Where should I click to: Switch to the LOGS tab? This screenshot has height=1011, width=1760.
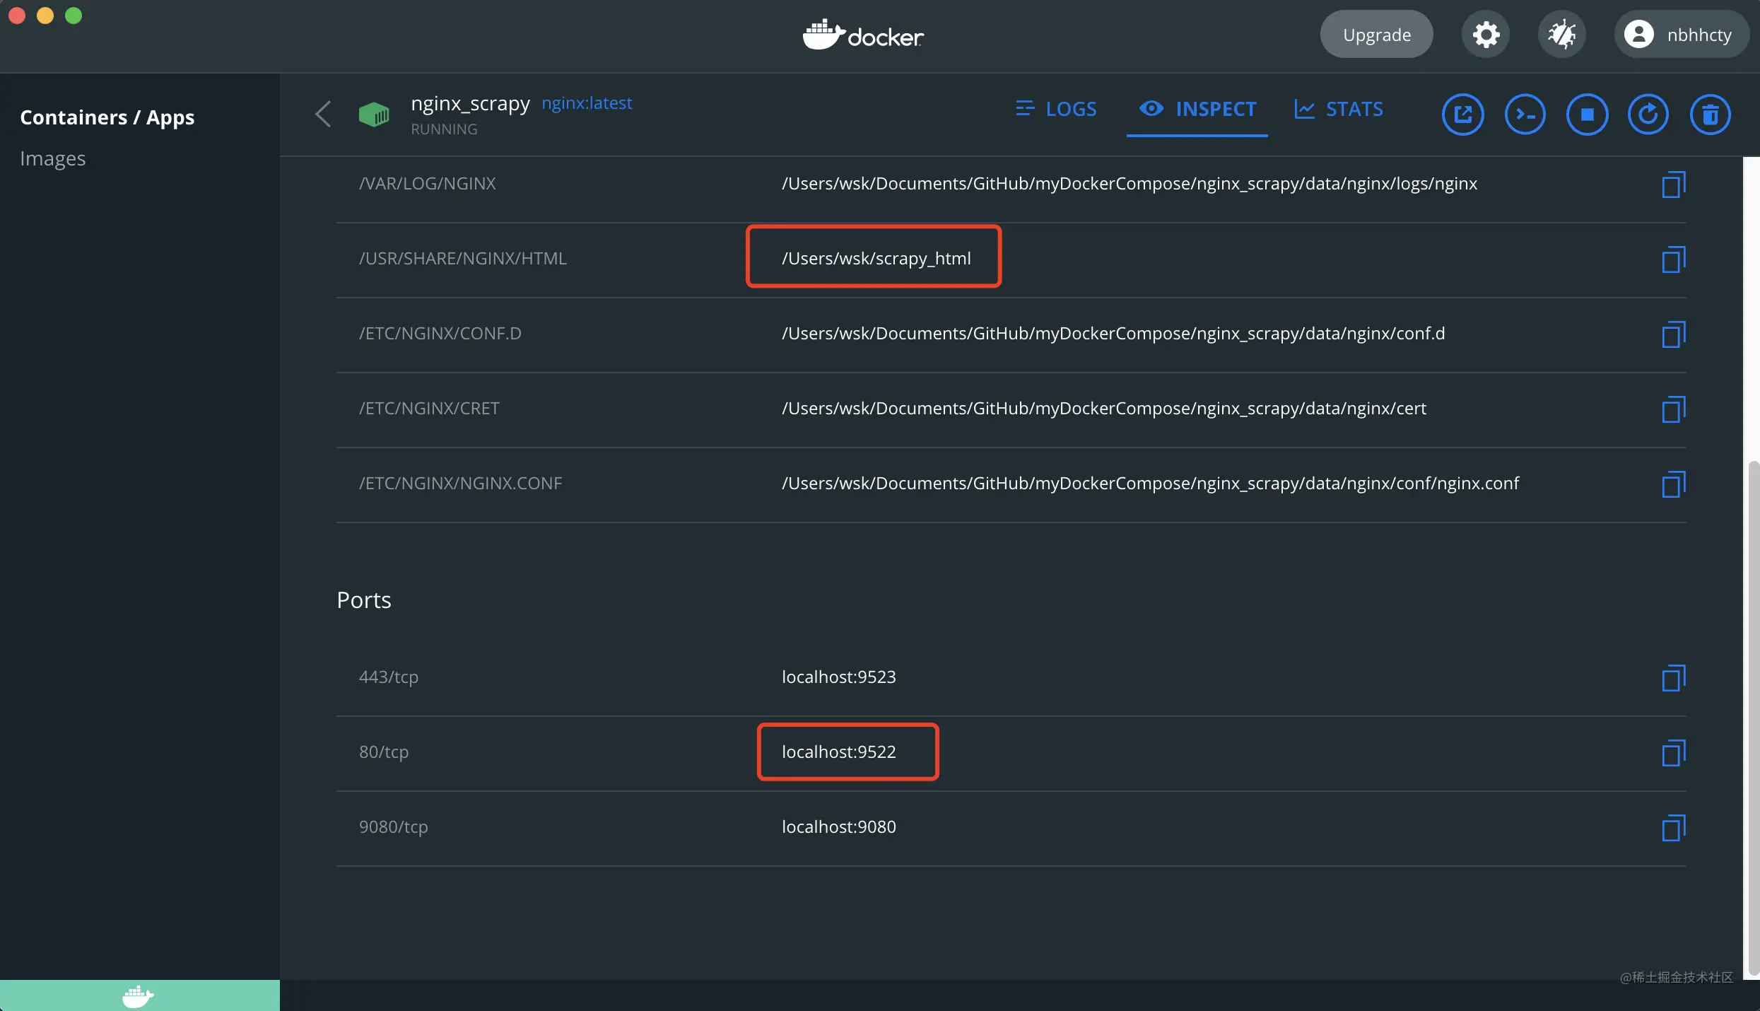[x=1056, y=109]
